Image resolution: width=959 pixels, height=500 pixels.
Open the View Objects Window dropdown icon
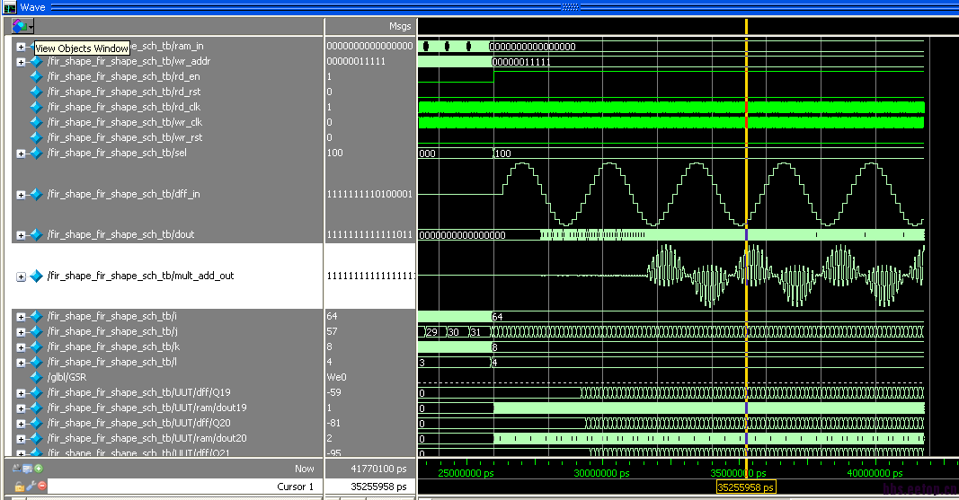point(22,27)
